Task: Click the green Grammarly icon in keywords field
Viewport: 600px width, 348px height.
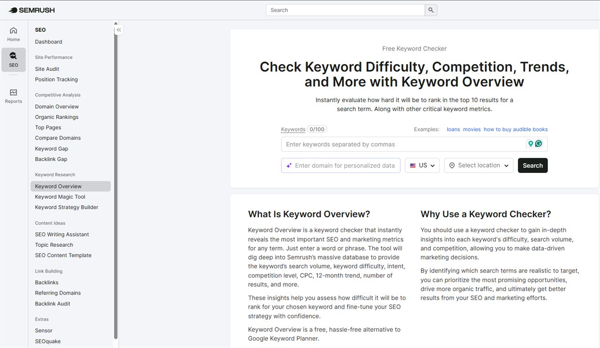Action: [x=539, y=144]
